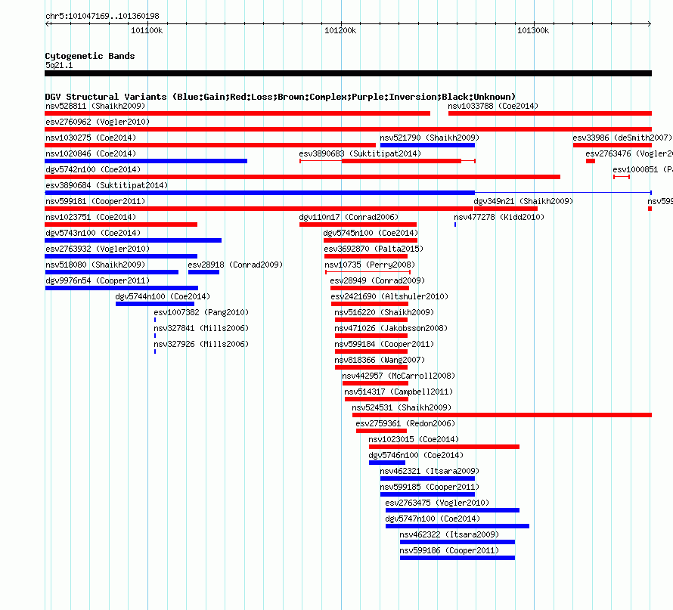Select the dgv5742n100 (Coe2014) label
Screen dimensions: 673x610
click(x=93, y=169)
